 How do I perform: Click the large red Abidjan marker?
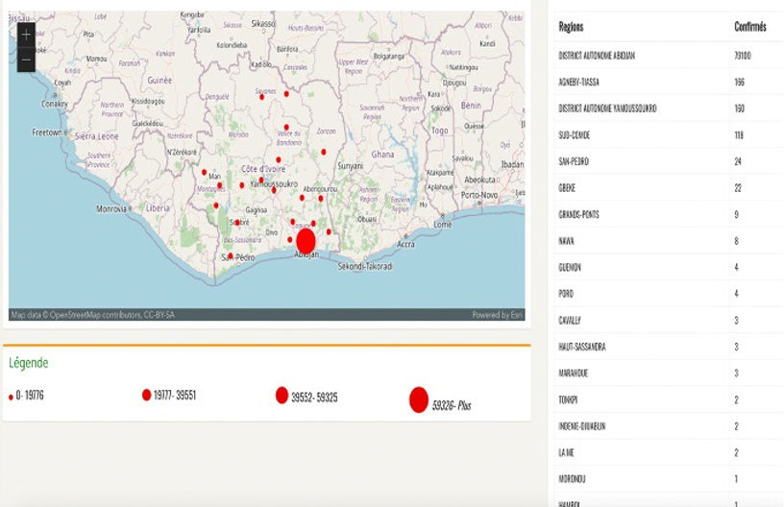[306, 240]
